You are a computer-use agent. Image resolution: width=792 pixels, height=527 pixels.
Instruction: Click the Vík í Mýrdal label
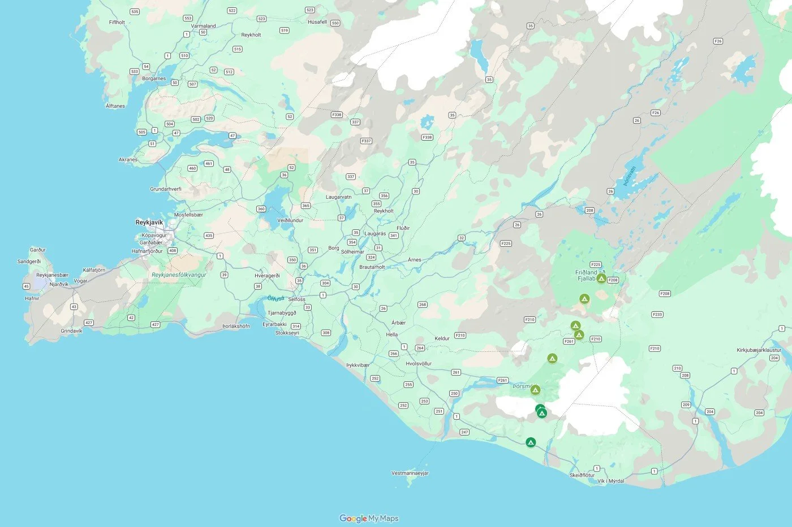611,481
